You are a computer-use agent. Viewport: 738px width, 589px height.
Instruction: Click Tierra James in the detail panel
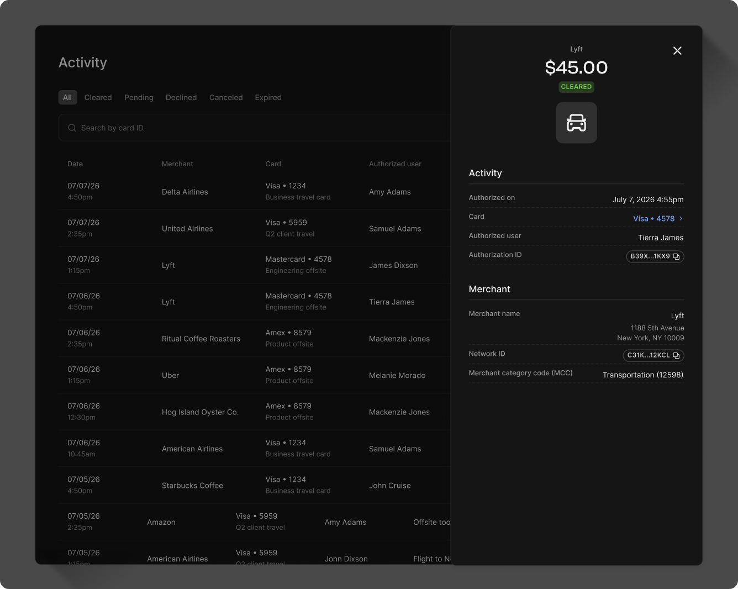(661, 238)
